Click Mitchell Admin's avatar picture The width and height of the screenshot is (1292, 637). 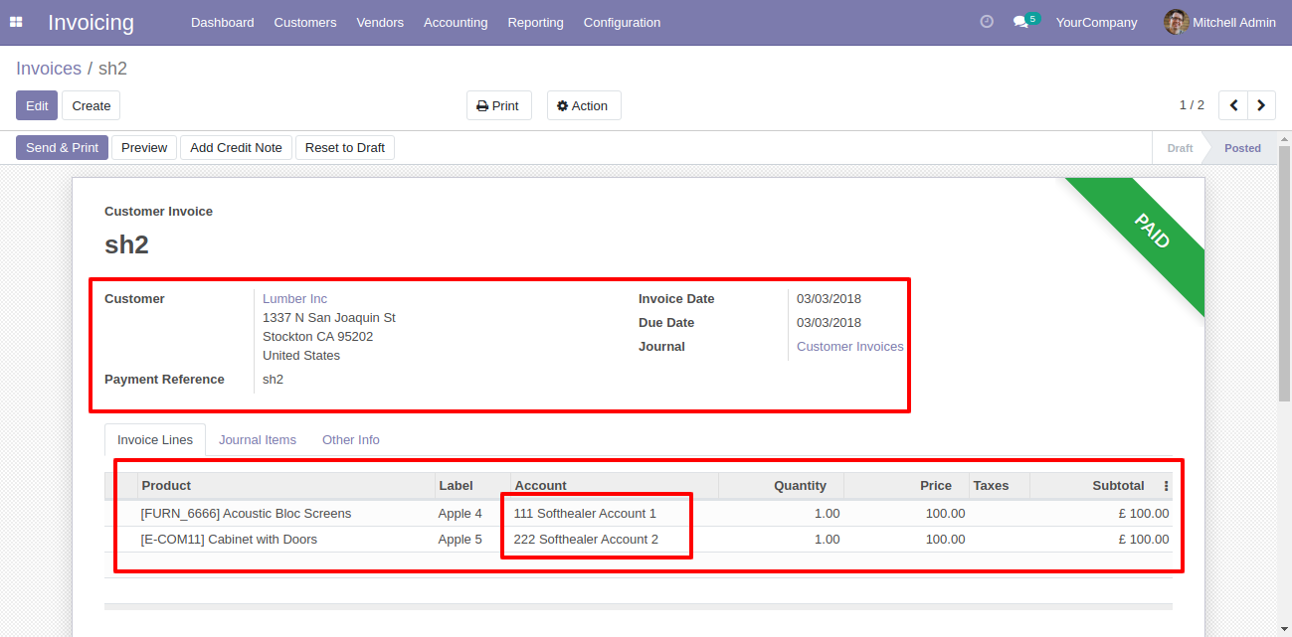tap(1176, 22)
